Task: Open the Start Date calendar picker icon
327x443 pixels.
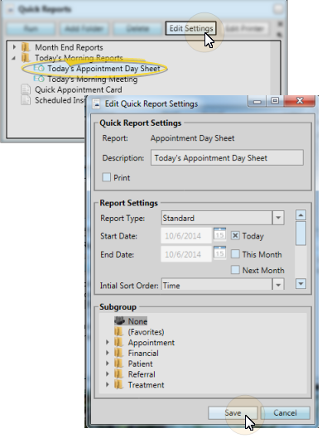Action: (x=219, y=234)
